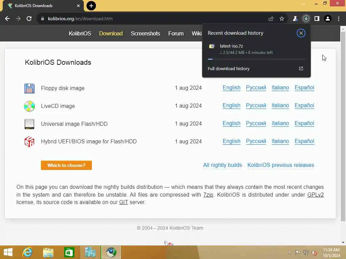Click the padlock site info icon
The image size is (346, 259).
click(x=43, y=19)
